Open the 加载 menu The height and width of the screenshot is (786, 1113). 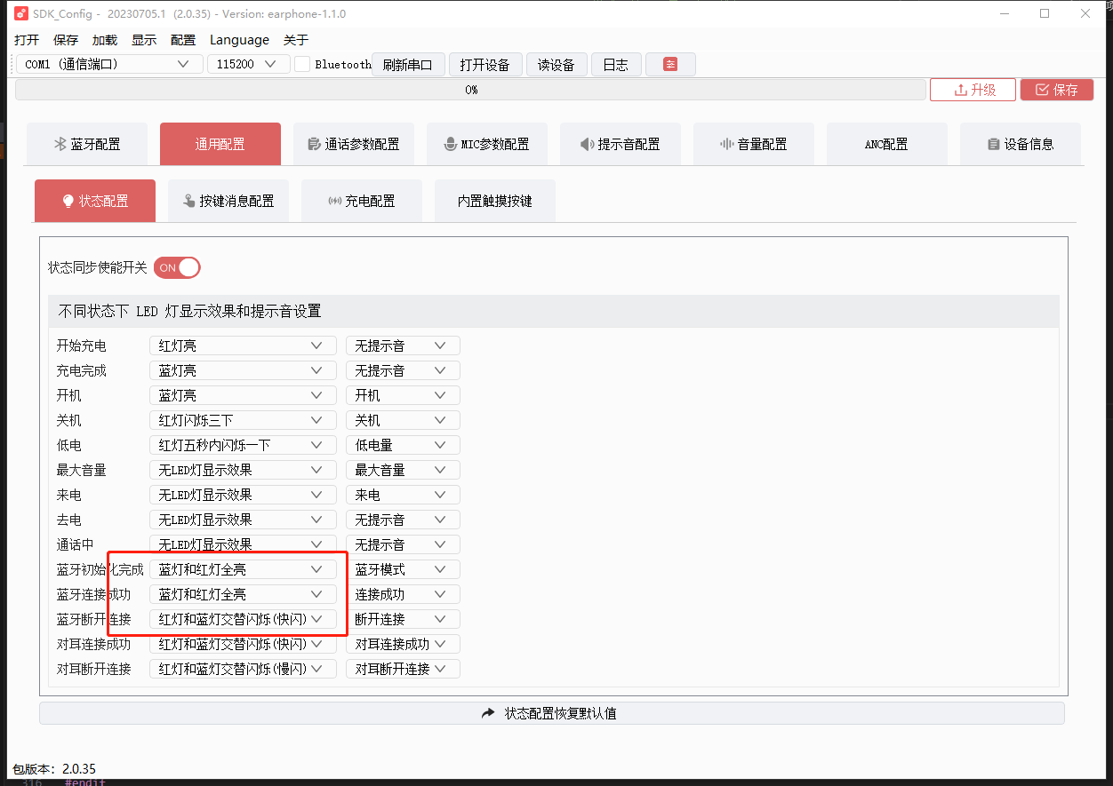click(x=105, y=40)
